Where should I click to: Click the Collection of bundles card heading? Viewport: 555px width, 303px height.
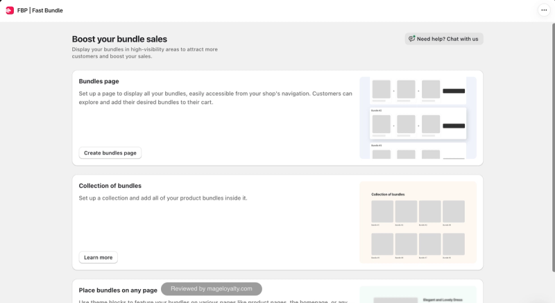(110, 186)
